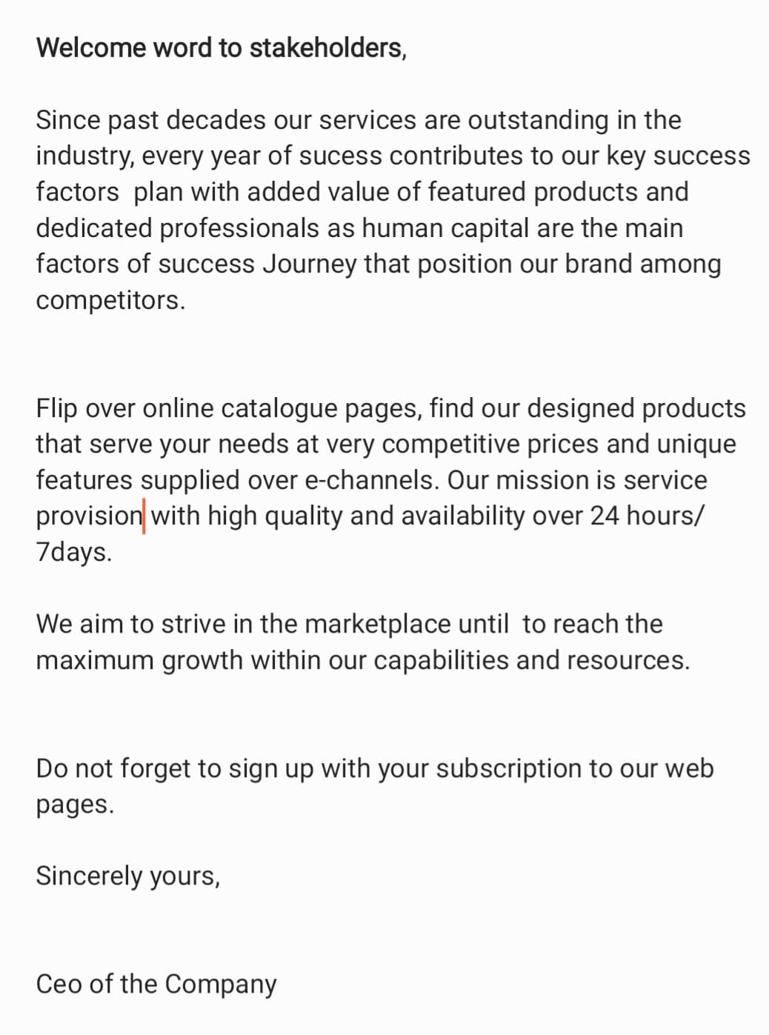This screenshot has width=769, height=1035.
Task: Click the "Sincerely yours," closing line
Action: [127, 876]
